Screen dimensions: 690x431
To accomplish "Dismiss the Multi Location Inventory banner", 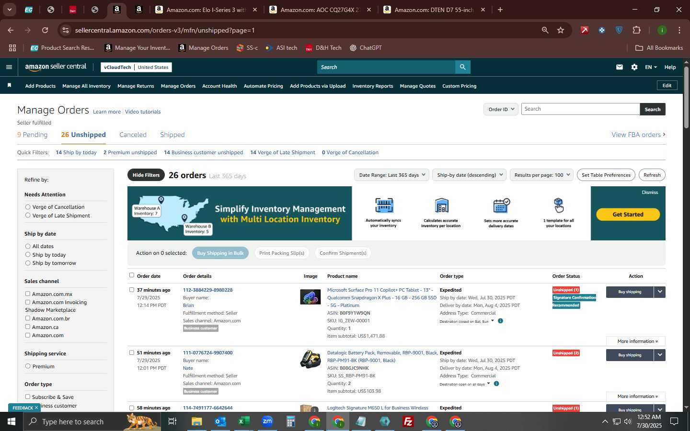I will [650, 193].
